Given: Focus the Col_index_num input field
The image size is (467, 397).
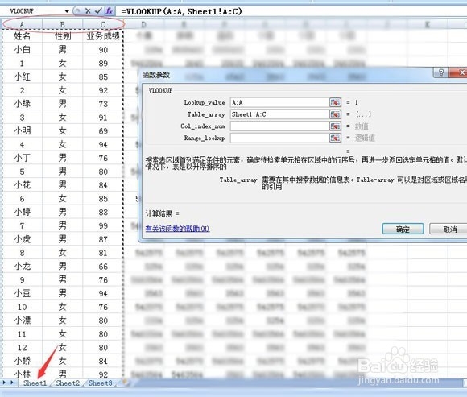Looking at the screenshot, I should [x=279, y=126].
